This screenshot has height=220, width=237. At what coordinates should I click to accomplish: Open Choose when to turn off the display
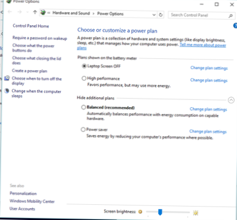(37, 81)
